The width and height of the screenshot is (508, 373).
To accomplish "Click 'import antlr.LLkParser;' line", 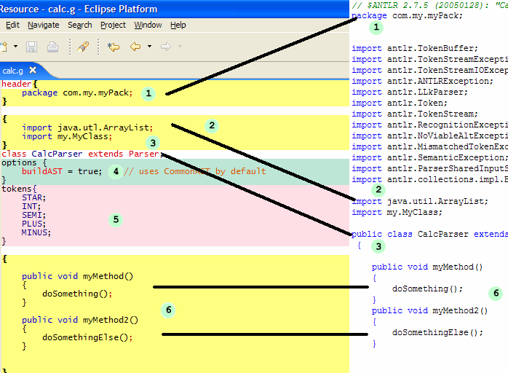I will click(x=410, y=92).
